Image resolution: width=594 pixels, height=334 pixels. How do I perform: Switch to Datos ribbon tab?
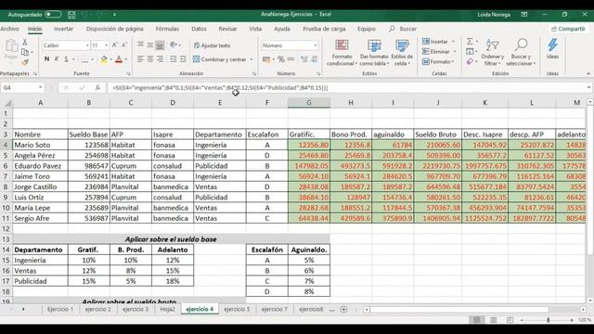199,29
